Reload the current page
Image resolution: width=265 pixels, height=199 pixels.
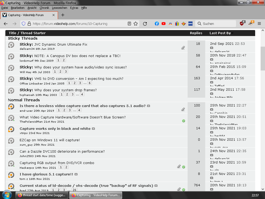coord(145,24)
